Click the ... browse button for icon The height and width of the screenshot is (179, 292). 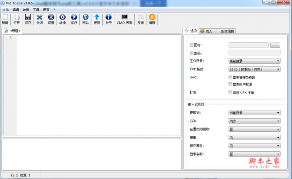(x=275, y=45)
